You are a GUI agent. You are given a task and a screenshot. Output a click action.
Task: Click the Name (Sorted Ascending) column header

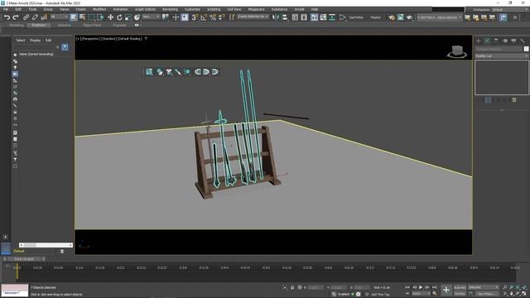[x=36, y=54]
